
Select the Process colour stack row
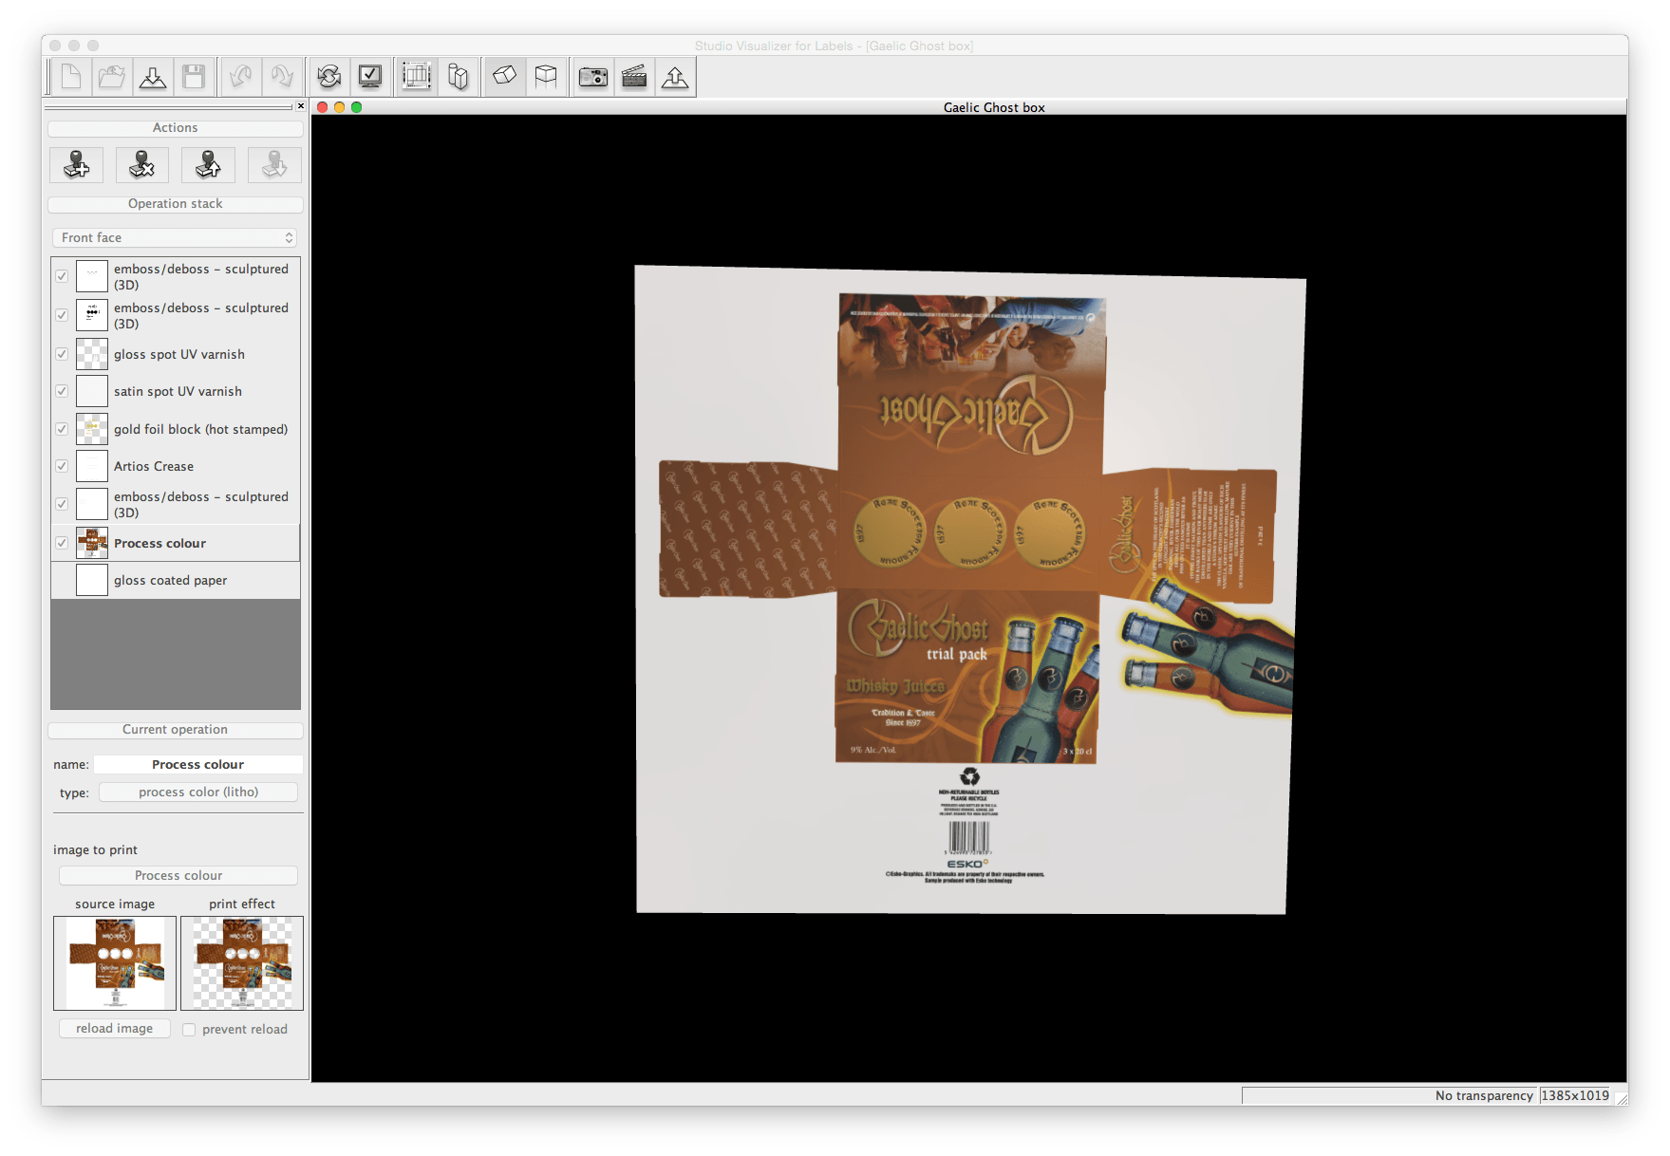point(176,543)
